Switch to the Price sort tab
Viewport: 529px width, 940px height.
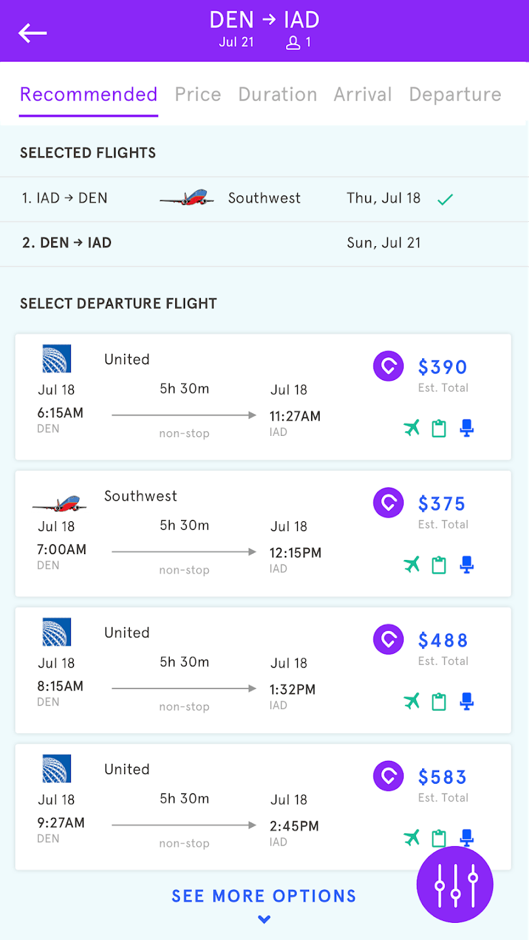[198, 95]
